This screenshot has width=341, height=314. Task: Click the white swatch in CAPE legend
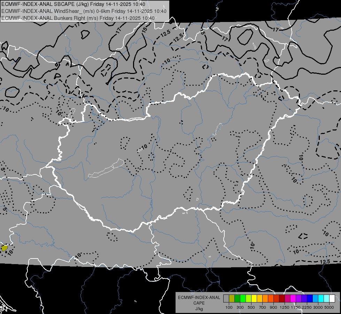[332, 298]
